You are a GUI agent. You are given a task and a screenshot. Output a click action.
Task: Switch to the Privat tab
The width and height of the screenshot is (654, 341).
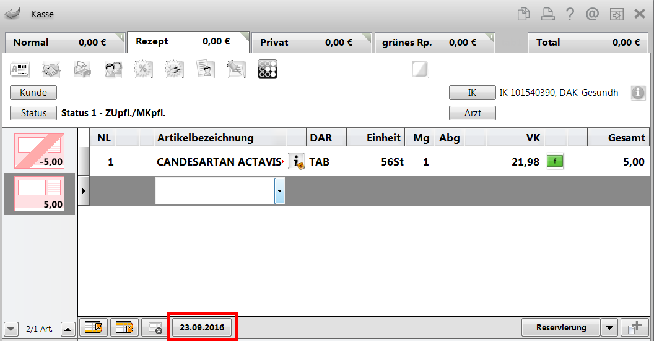click(311, 43)
